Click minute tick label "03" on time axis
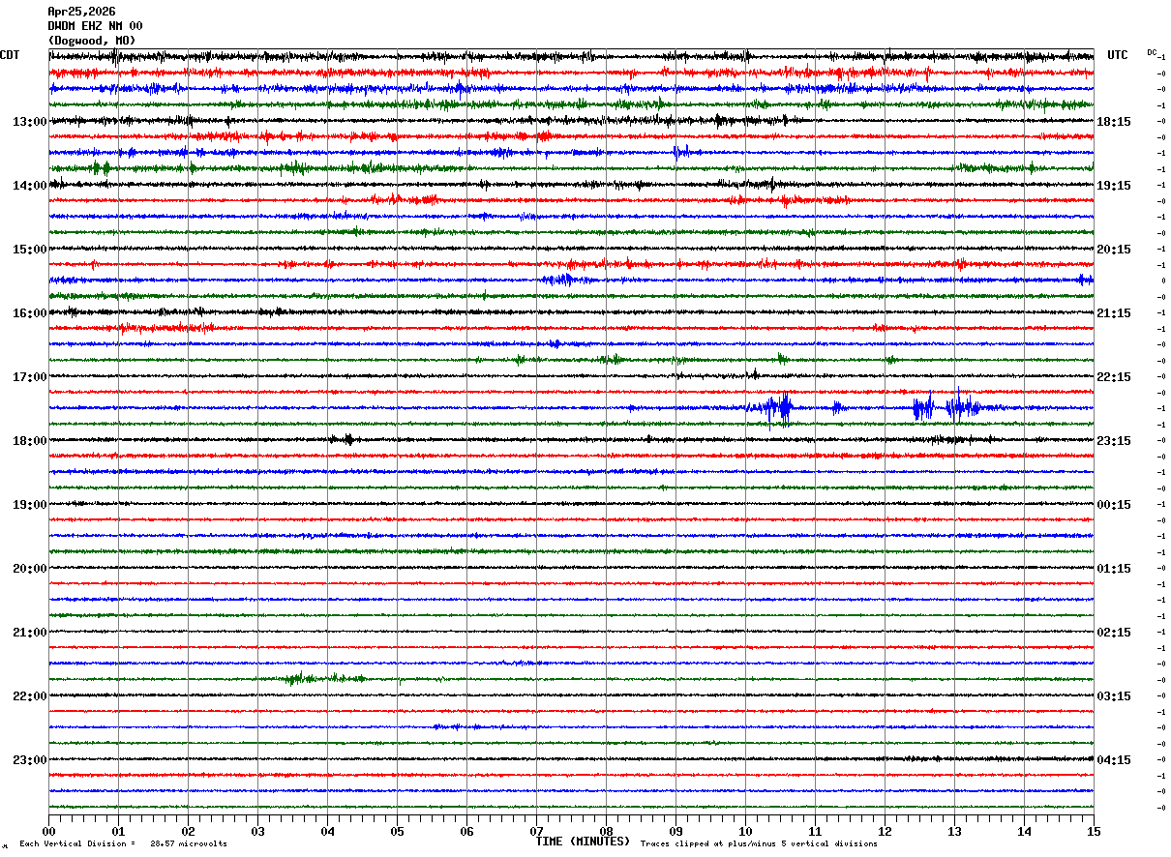 pyautogui.click(x=257, y=832)
